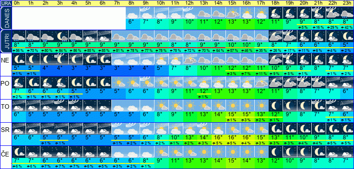Click the 5° temperature for JUTRI at 23h

pos(346,45)
